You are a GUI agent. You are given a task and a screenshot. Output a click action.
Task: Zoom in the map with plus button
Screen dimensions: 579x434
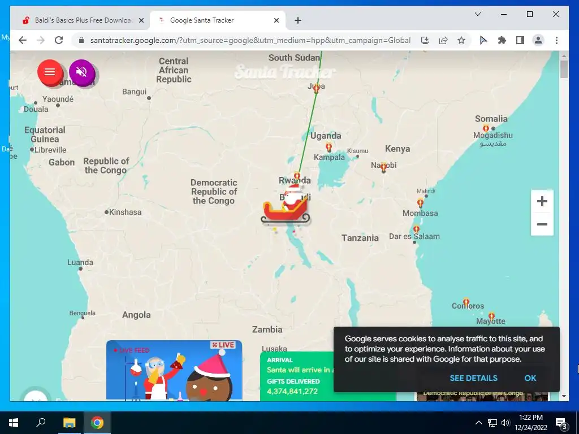[x=542, y=201]
